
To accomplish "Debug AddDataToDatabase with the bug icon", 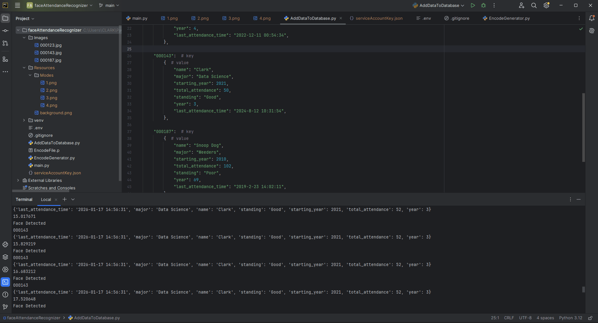I will click(483, 5).
